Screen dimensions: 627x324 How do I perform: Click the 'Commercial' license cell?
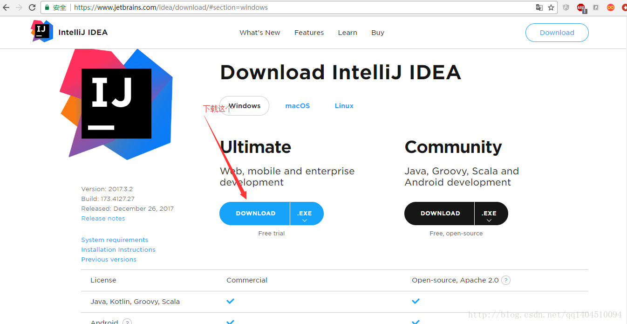click(x=247, y=280)
